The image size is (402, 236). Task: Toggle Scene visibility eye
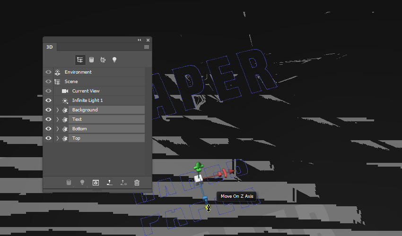(x=48, y=82)
